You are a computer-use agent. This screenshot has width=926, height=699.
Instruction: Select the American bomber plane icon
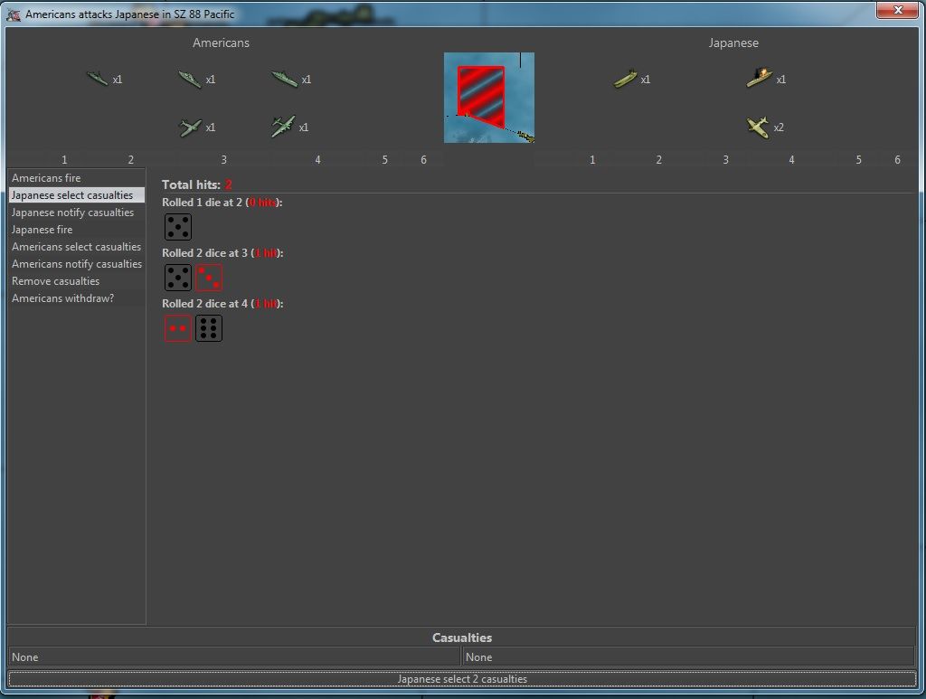283,128
